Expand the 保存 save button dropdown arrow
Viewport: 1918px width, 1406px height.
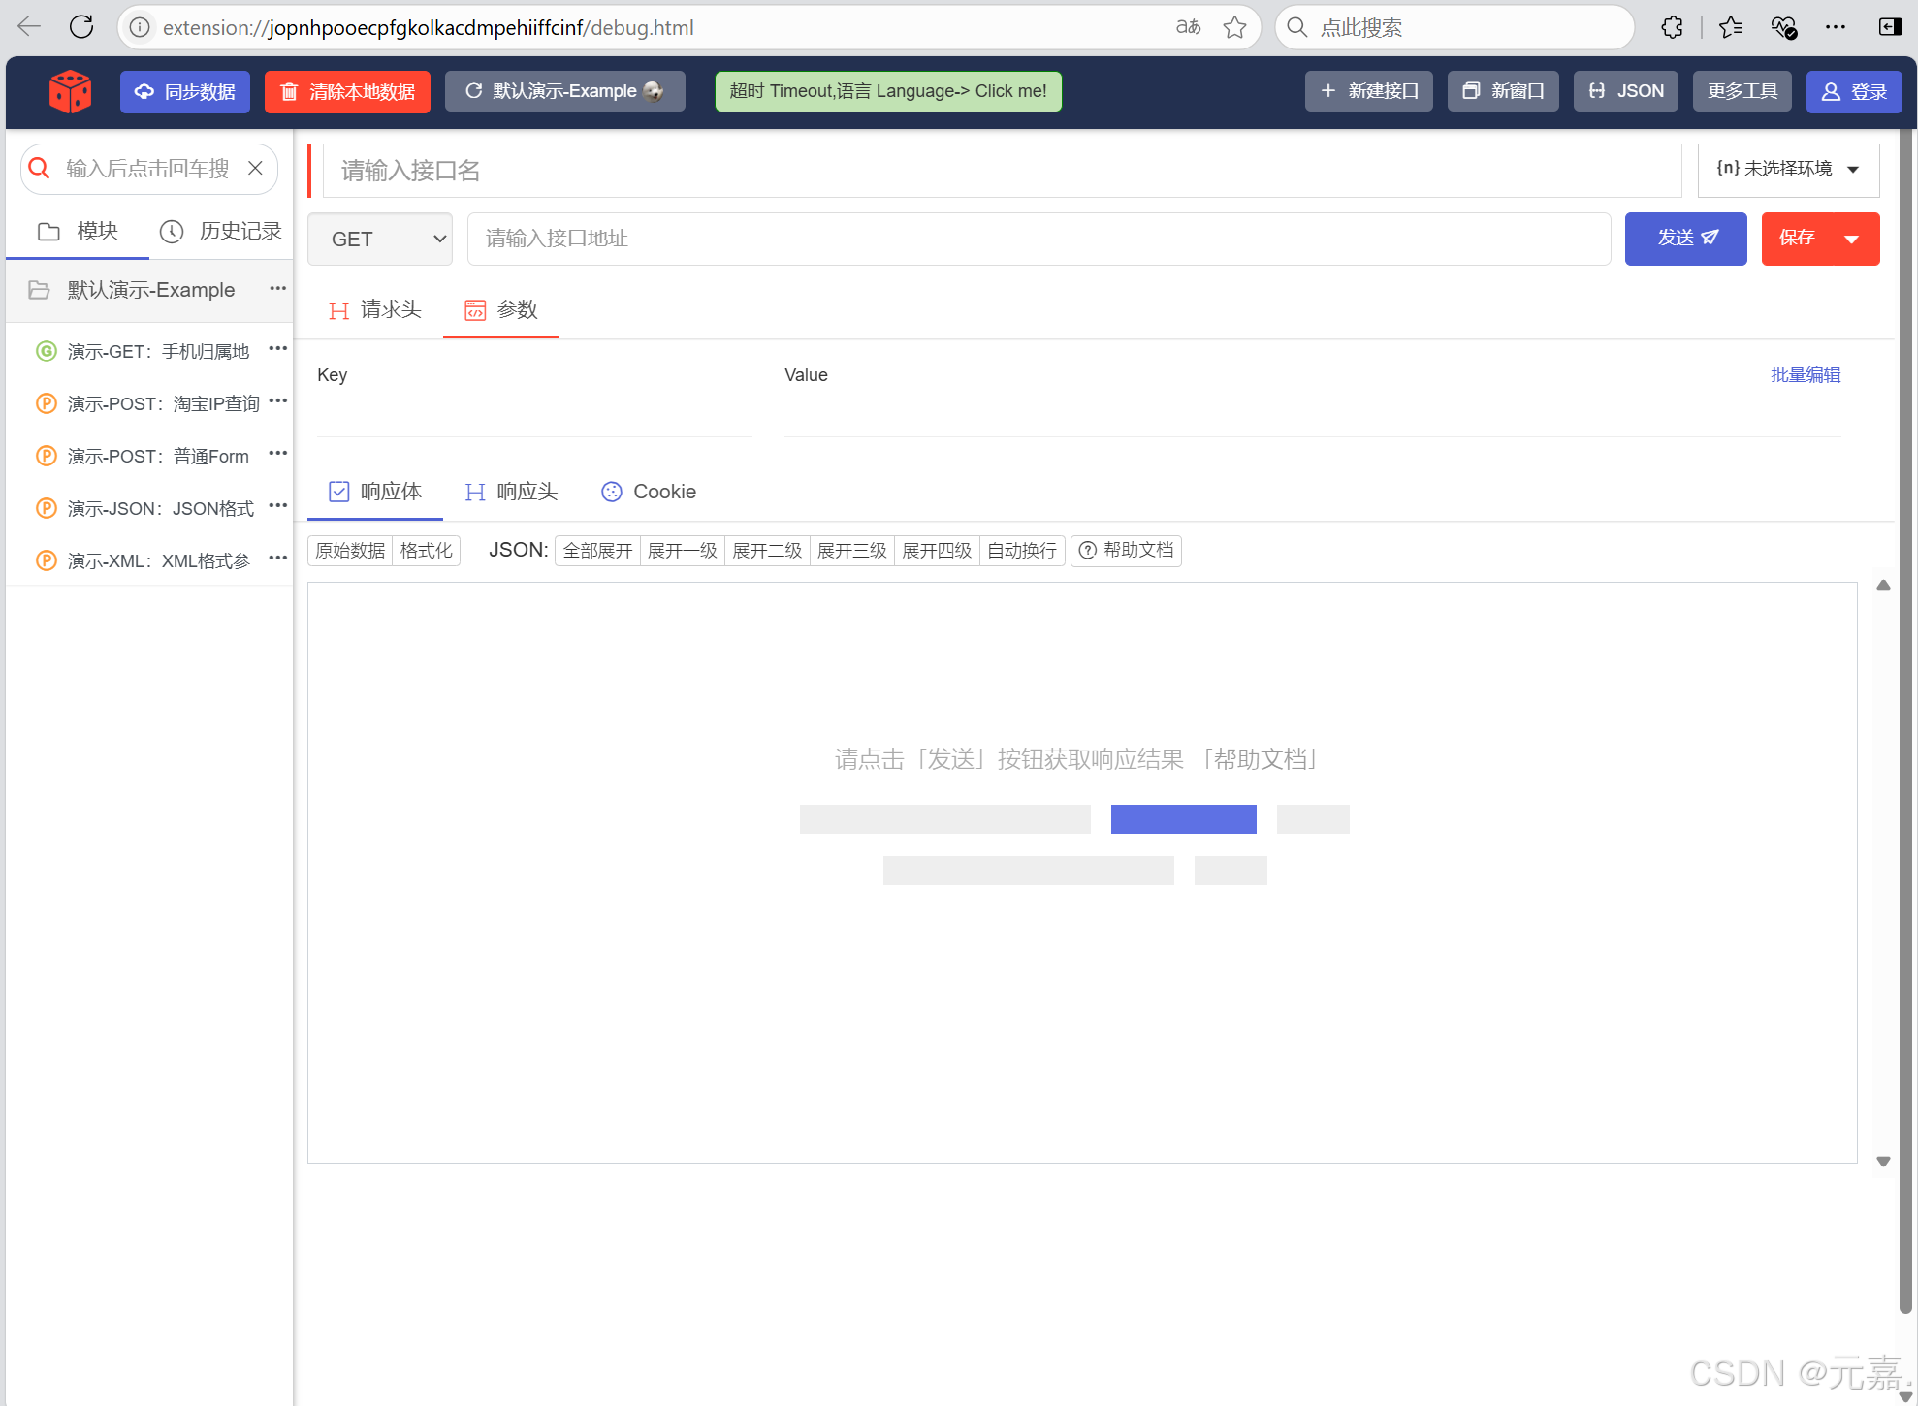[1851, 239]
